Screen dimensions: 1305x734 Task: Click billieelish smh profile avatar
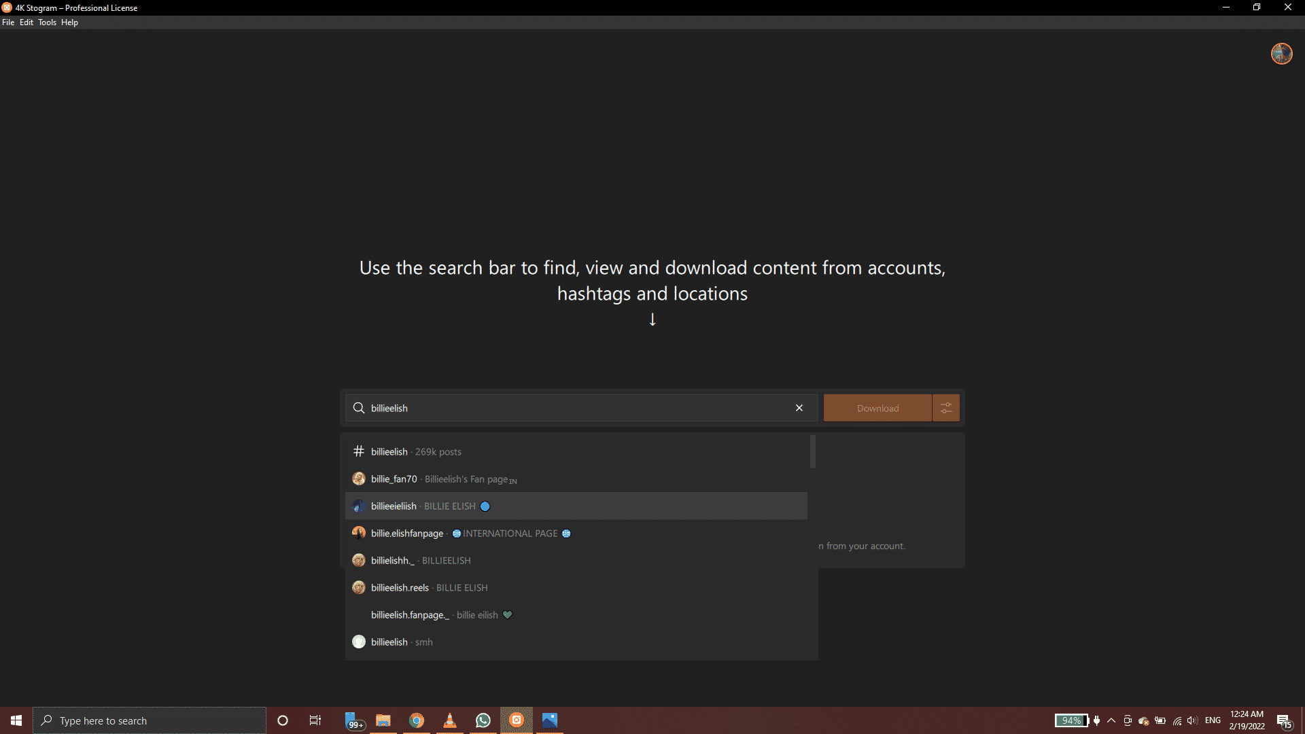359,642
